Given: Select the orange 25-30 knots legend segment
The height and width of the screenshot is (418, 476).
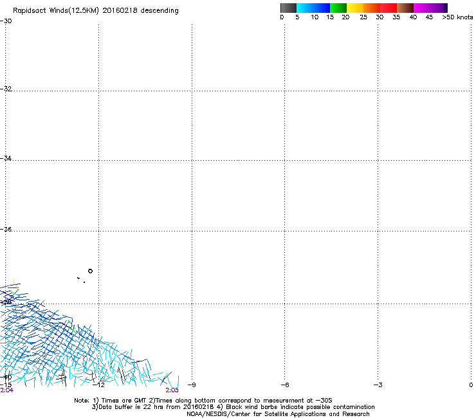Looking at the screenshot, I should click(372, 8).
